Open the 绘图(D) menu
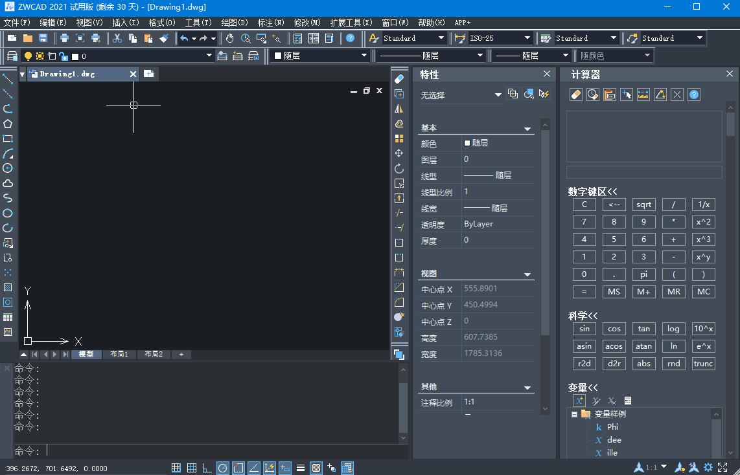 click(x=235, y=23)
